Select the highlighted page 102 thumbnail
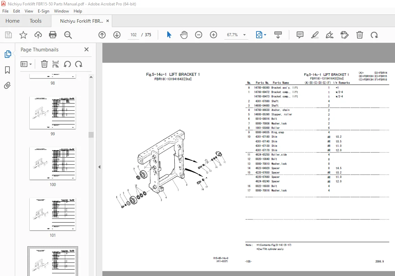This screenshot has width=395, height=276. [53, 261]
